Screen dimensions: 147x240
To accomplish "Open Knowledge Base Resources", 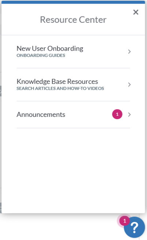I will pos(73,85).
